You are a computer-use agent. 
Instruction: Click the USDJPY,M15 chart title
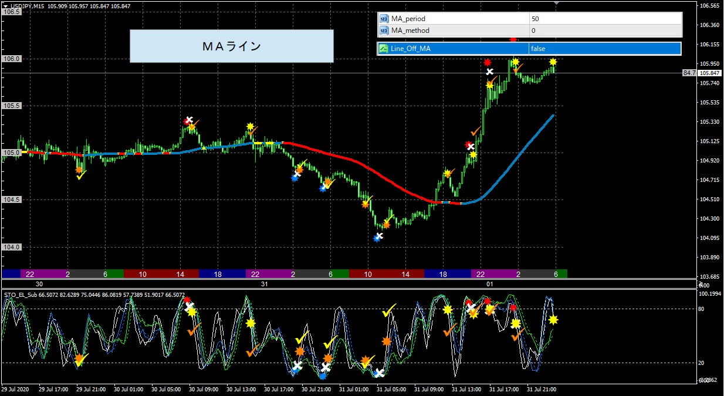click(x=27, y=6)
